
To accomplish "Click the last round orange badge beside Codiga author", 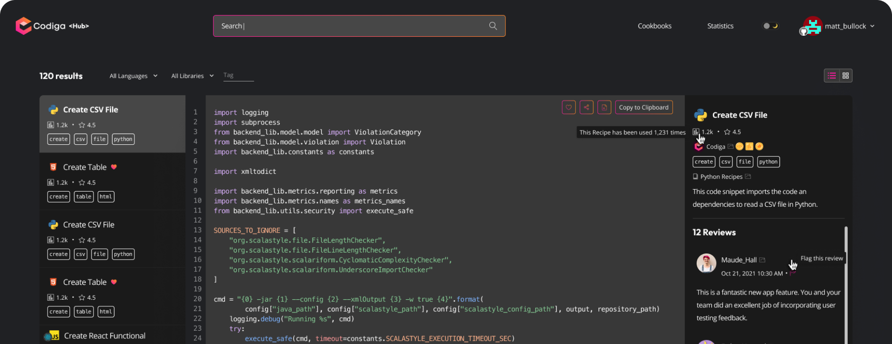I will point(759,146).
